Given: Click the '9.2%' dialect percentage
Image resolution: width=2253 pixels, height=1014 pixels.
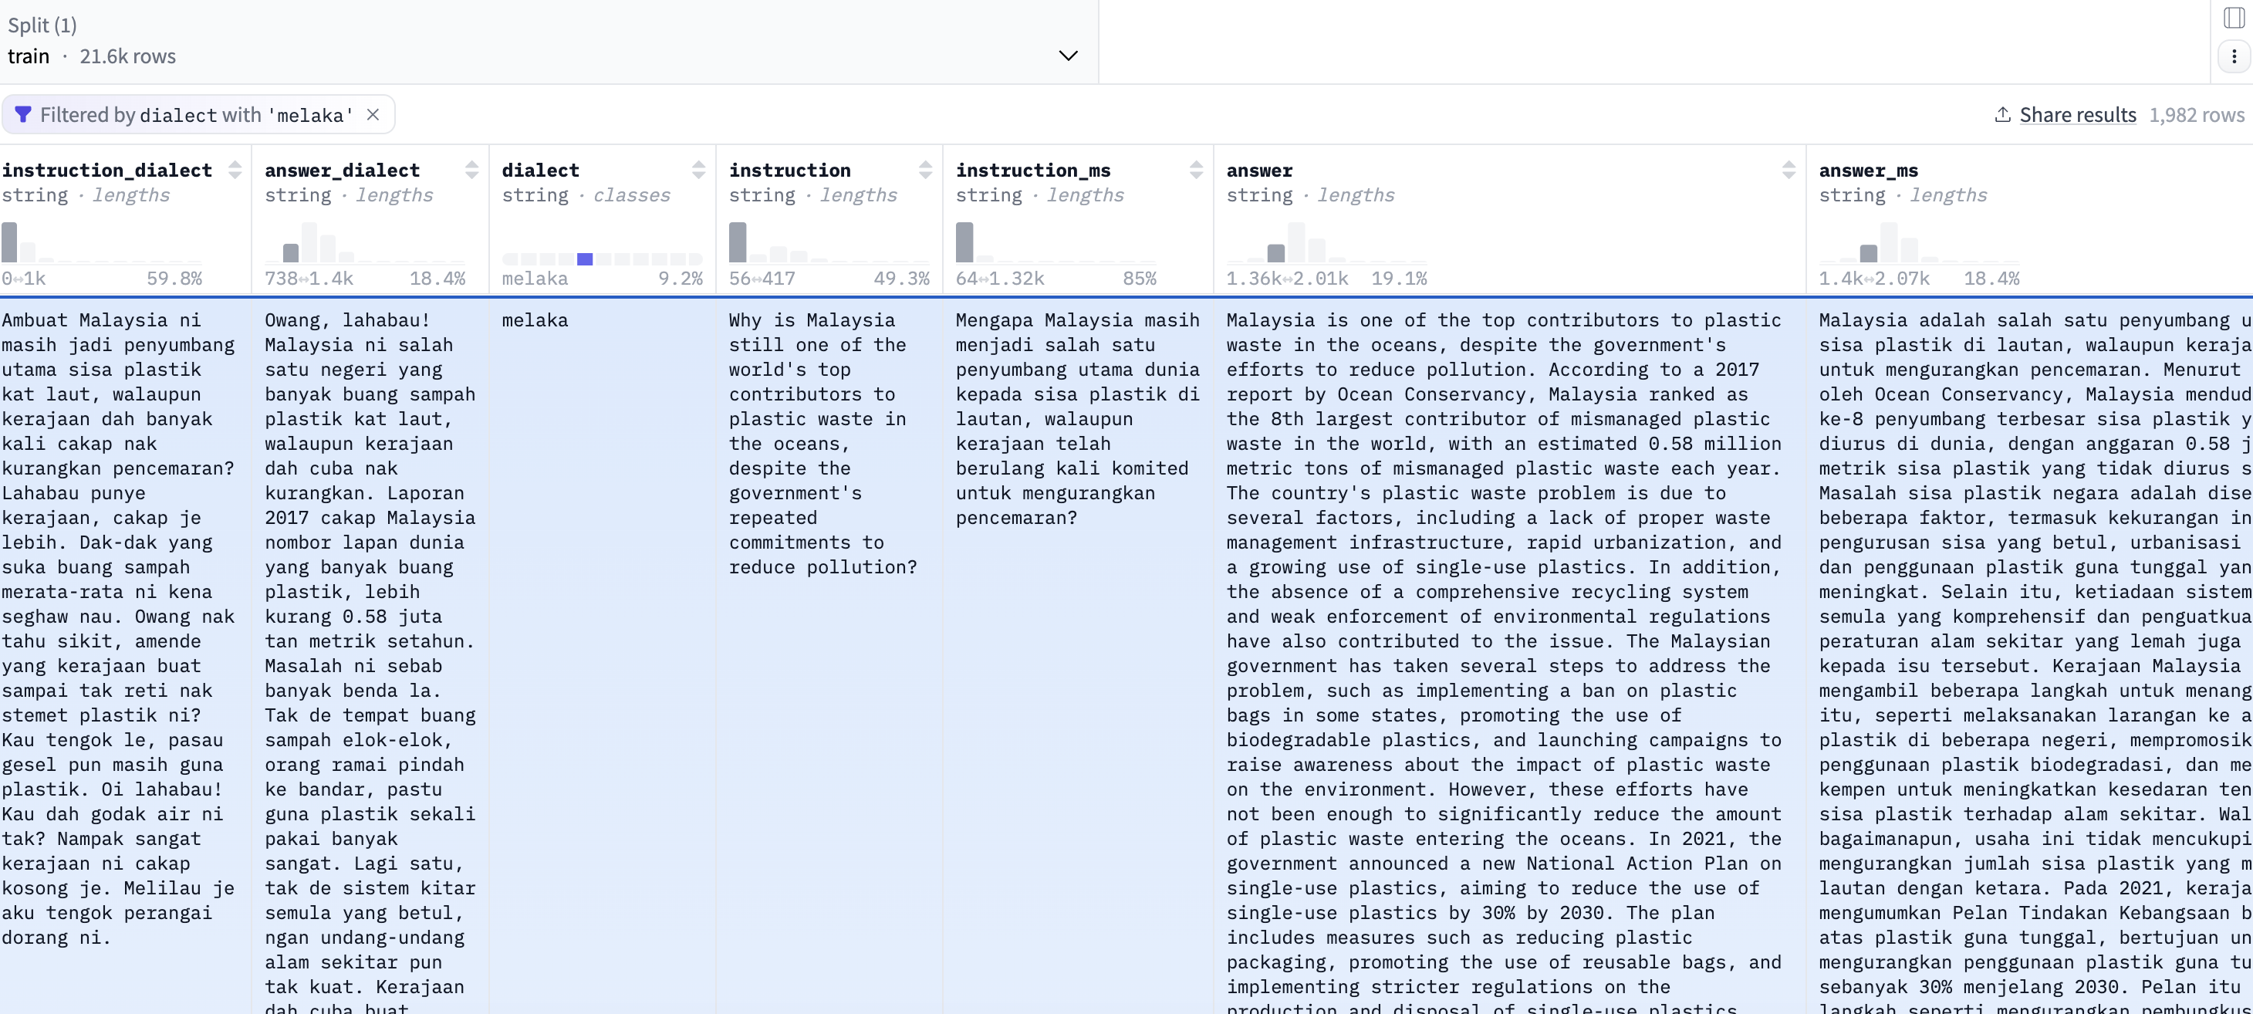Looking at the screenshot, I should pyautogui.click(x=681, y=279).
